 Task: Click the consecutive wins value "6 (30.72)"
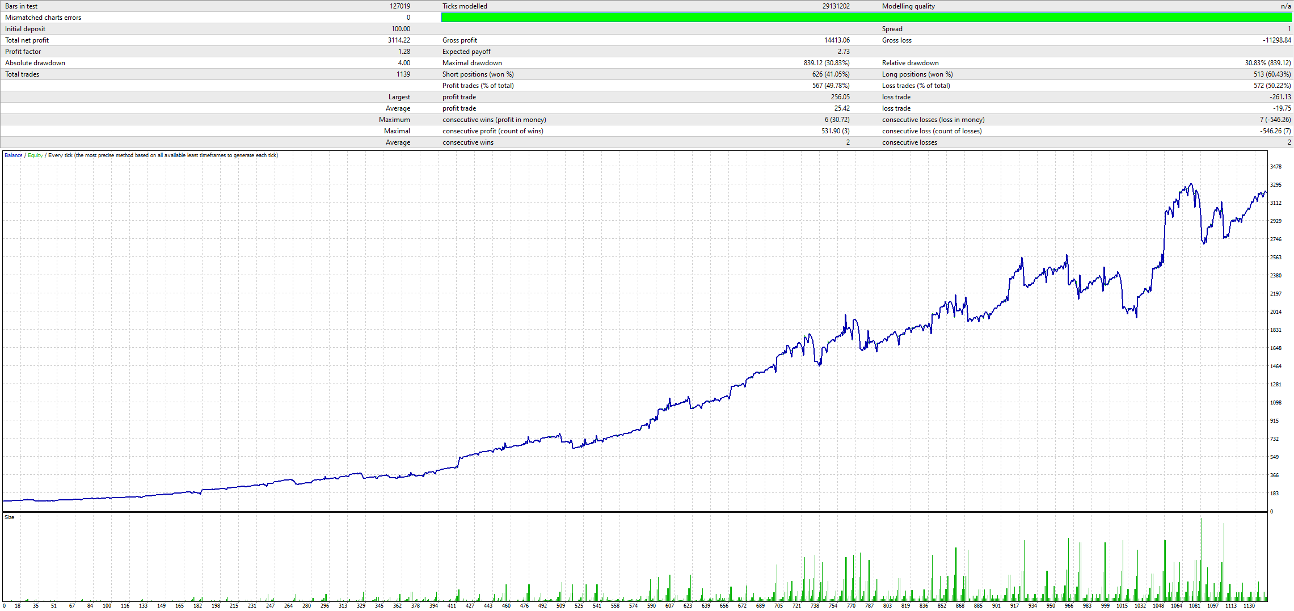coord(837,120)
